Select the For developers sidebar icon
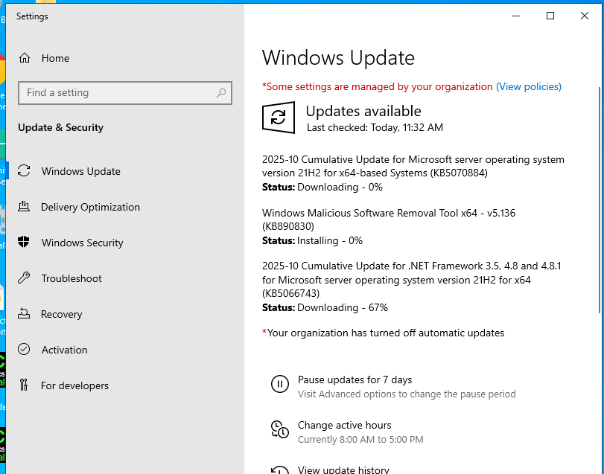Viewport: 604px width, 474px height. [26, 385]
